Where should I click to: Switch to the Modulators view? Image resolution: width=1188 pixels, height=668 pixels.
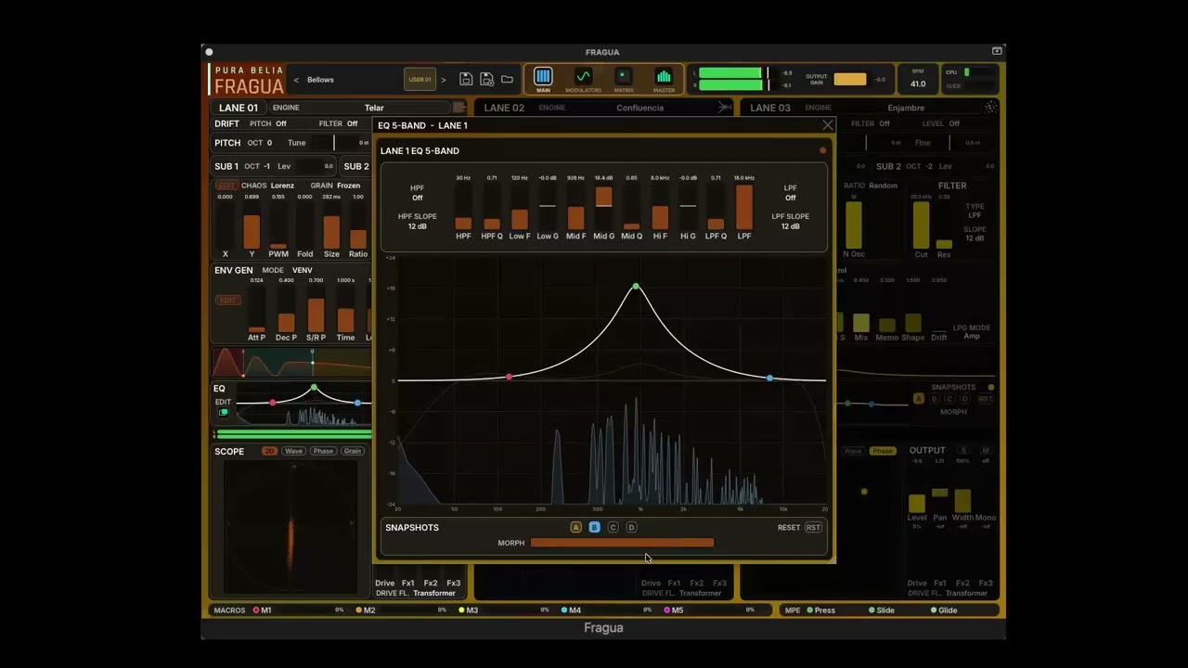(x=583, y=79)
